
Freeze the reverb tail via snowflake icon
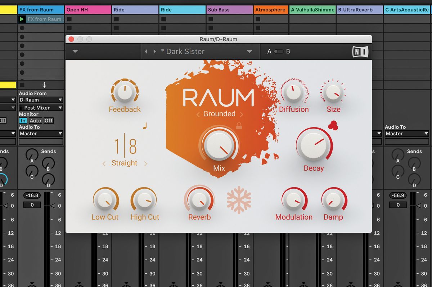coord(239,200)
